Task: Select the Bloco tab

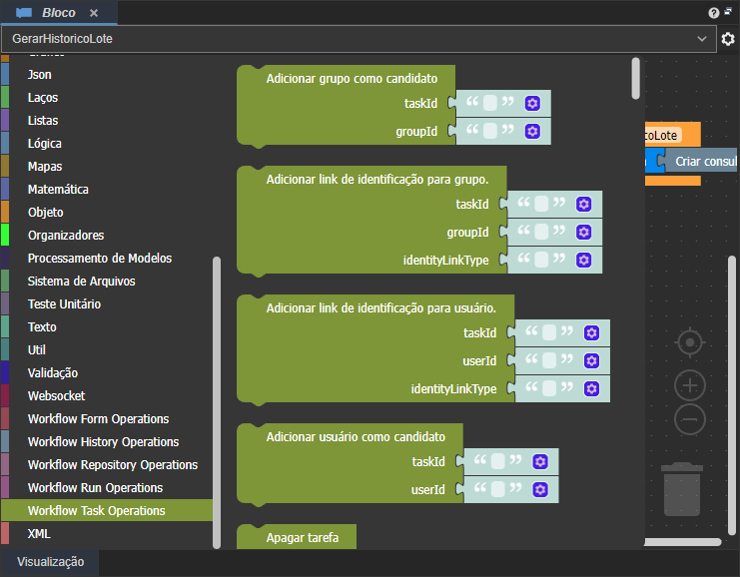Action: point(59,13)
